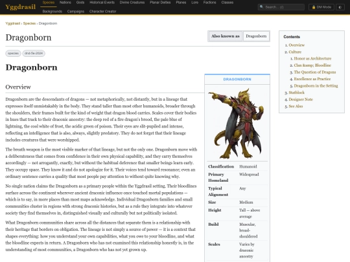Open the Species nav tab
Viewport: 350px width, 262px height.
tap(49, 3)
